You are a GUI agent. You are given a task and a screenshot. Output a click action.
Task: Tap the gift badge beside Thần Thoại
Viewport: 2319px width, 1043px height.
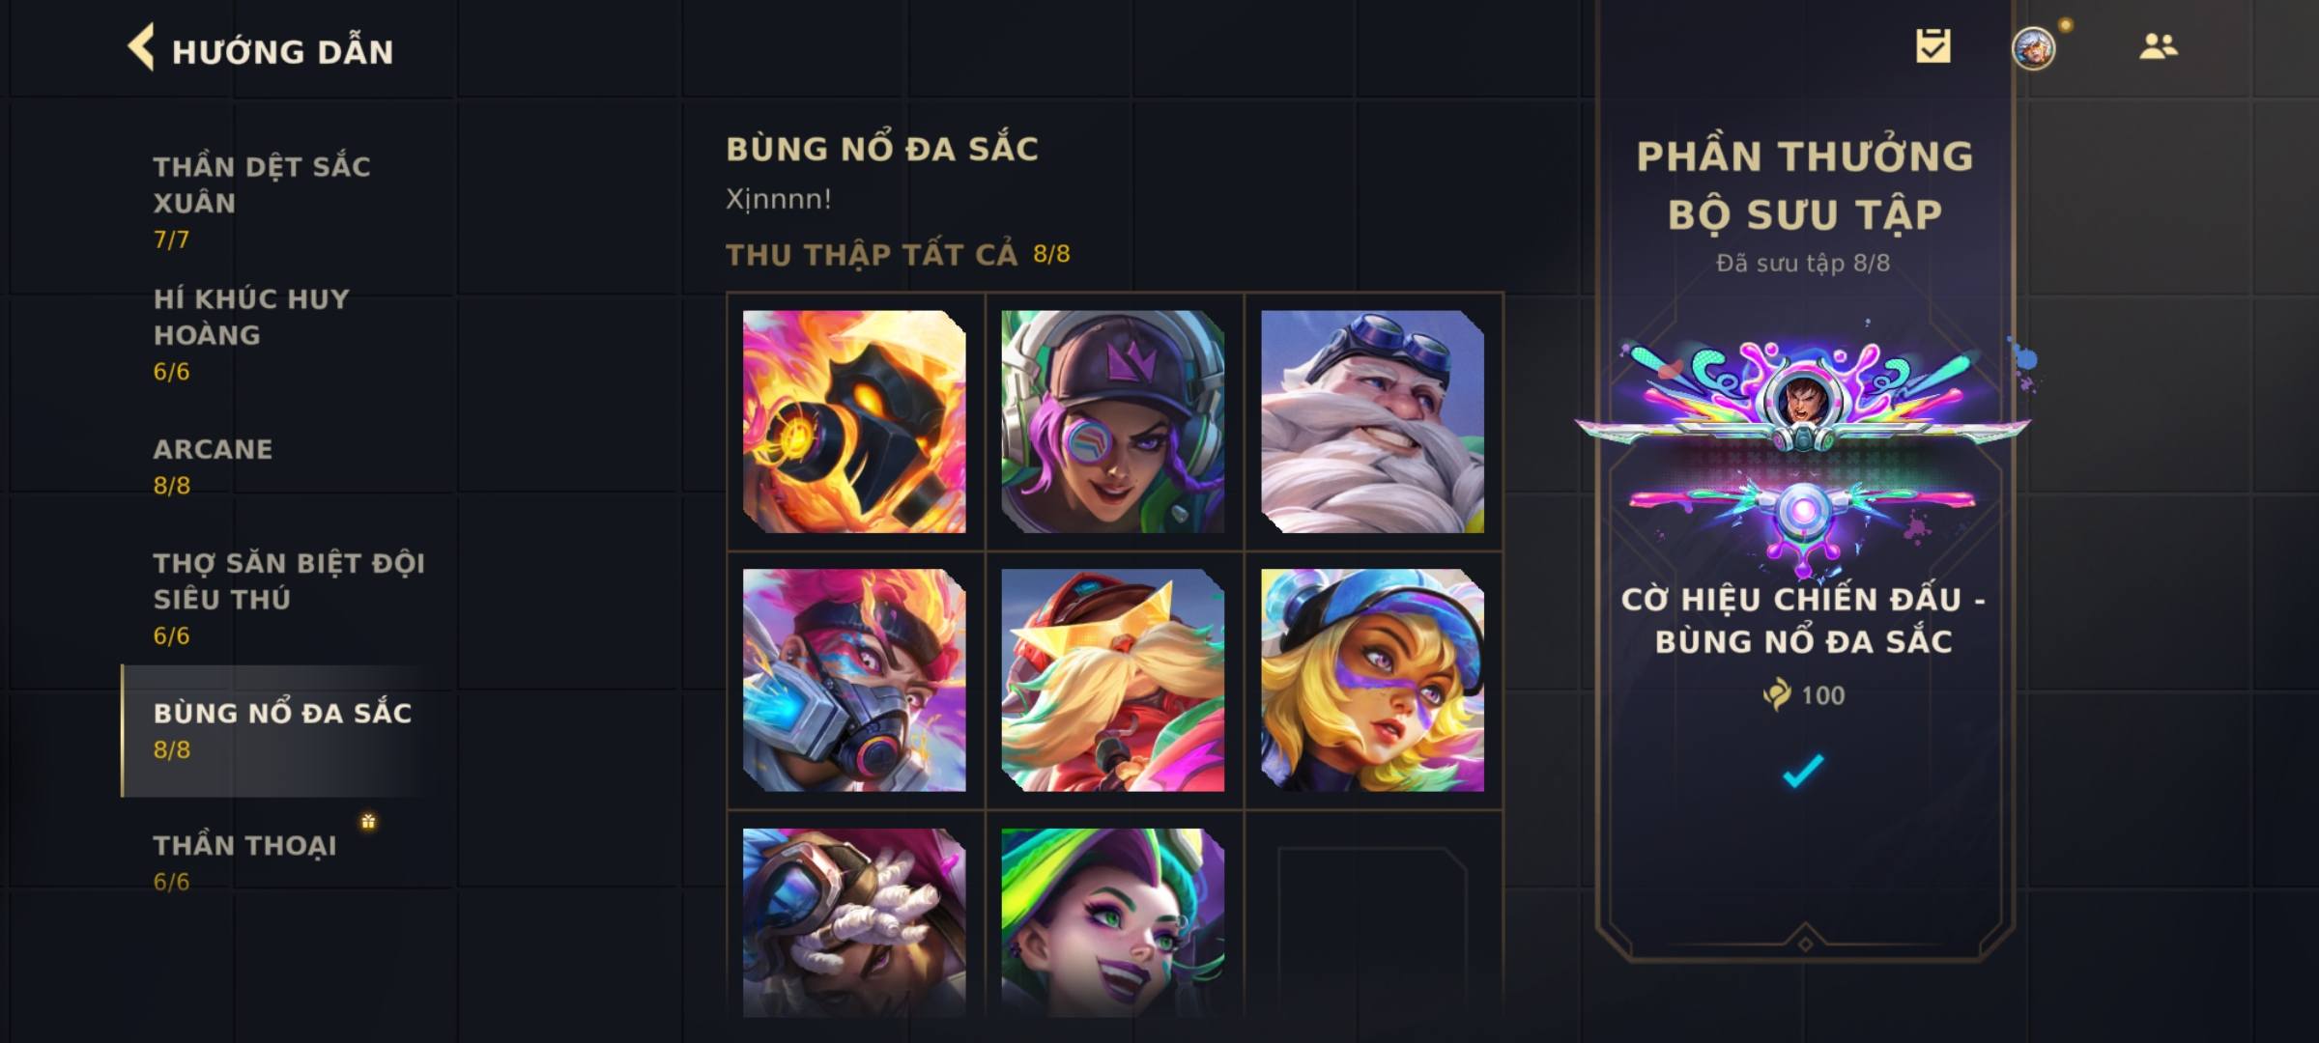point(368,822)
